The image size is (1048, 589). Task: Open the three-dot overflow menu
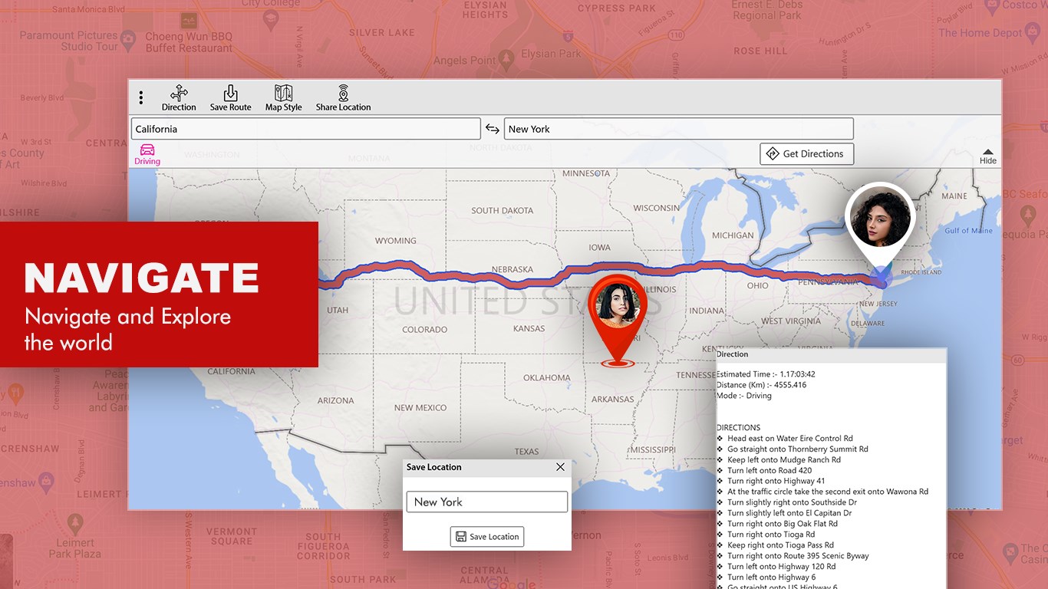(x=140, y=97)
